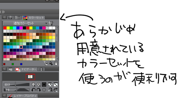Pick the bright green swatch in top row
The height and width of the screenshot is (98, 194).
(x=11, y=28)
